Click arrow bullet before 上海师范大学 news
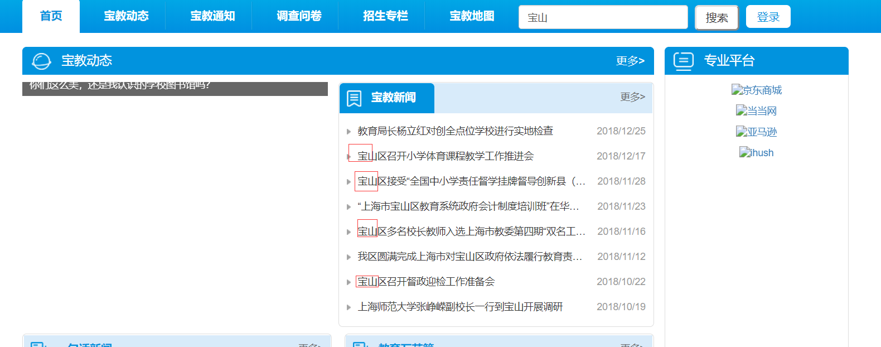Screen dimensions: 881x347 coord(348,307)
